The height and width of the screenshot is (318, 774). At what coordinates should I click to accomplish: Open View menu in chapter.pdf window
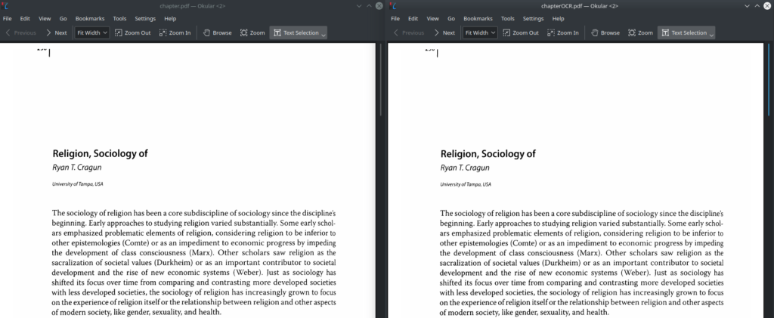(45, 19)
